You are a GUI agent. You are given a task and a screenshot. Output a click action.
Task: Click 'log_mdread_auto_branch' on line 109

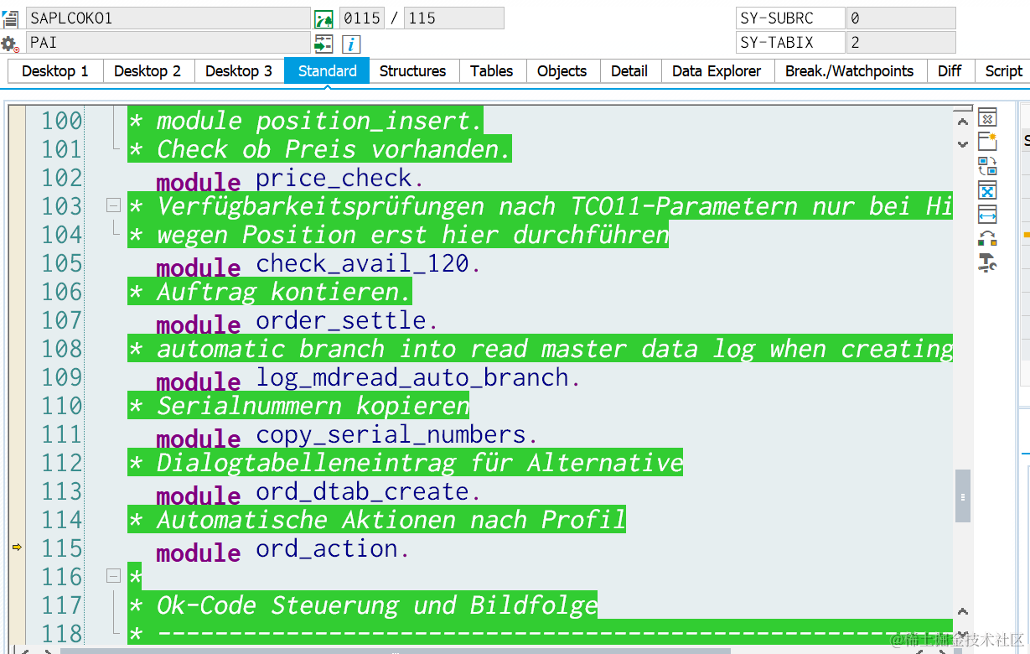point(411,378)
